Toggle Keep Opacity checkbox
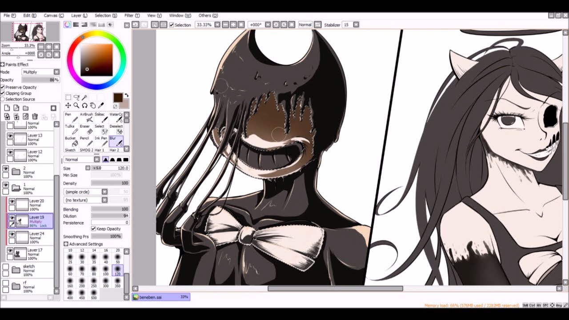569x320 pixels. [x=93, y=229]
